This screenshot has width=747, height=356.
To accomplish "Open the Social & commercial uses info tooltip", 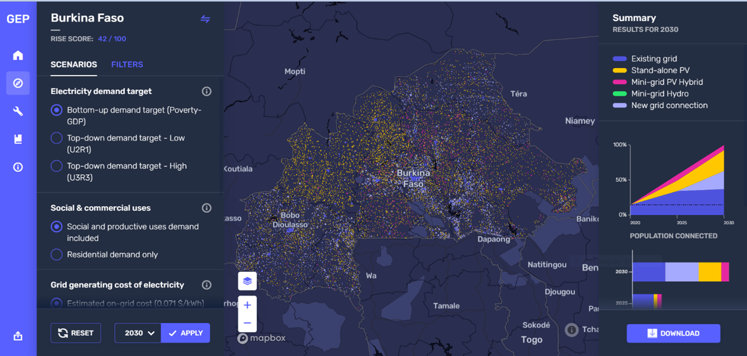I will 206,207.
